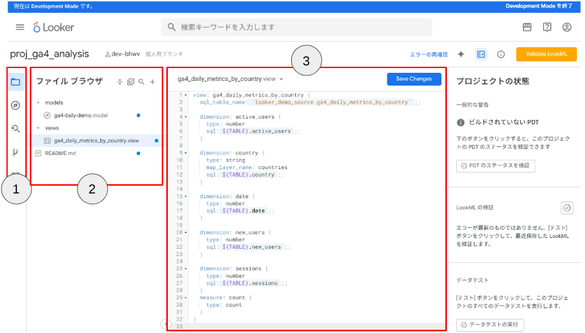Click the ビルドされていない PDT warning info icon
The image size is (585, 333).
click(x=461, y=123)
